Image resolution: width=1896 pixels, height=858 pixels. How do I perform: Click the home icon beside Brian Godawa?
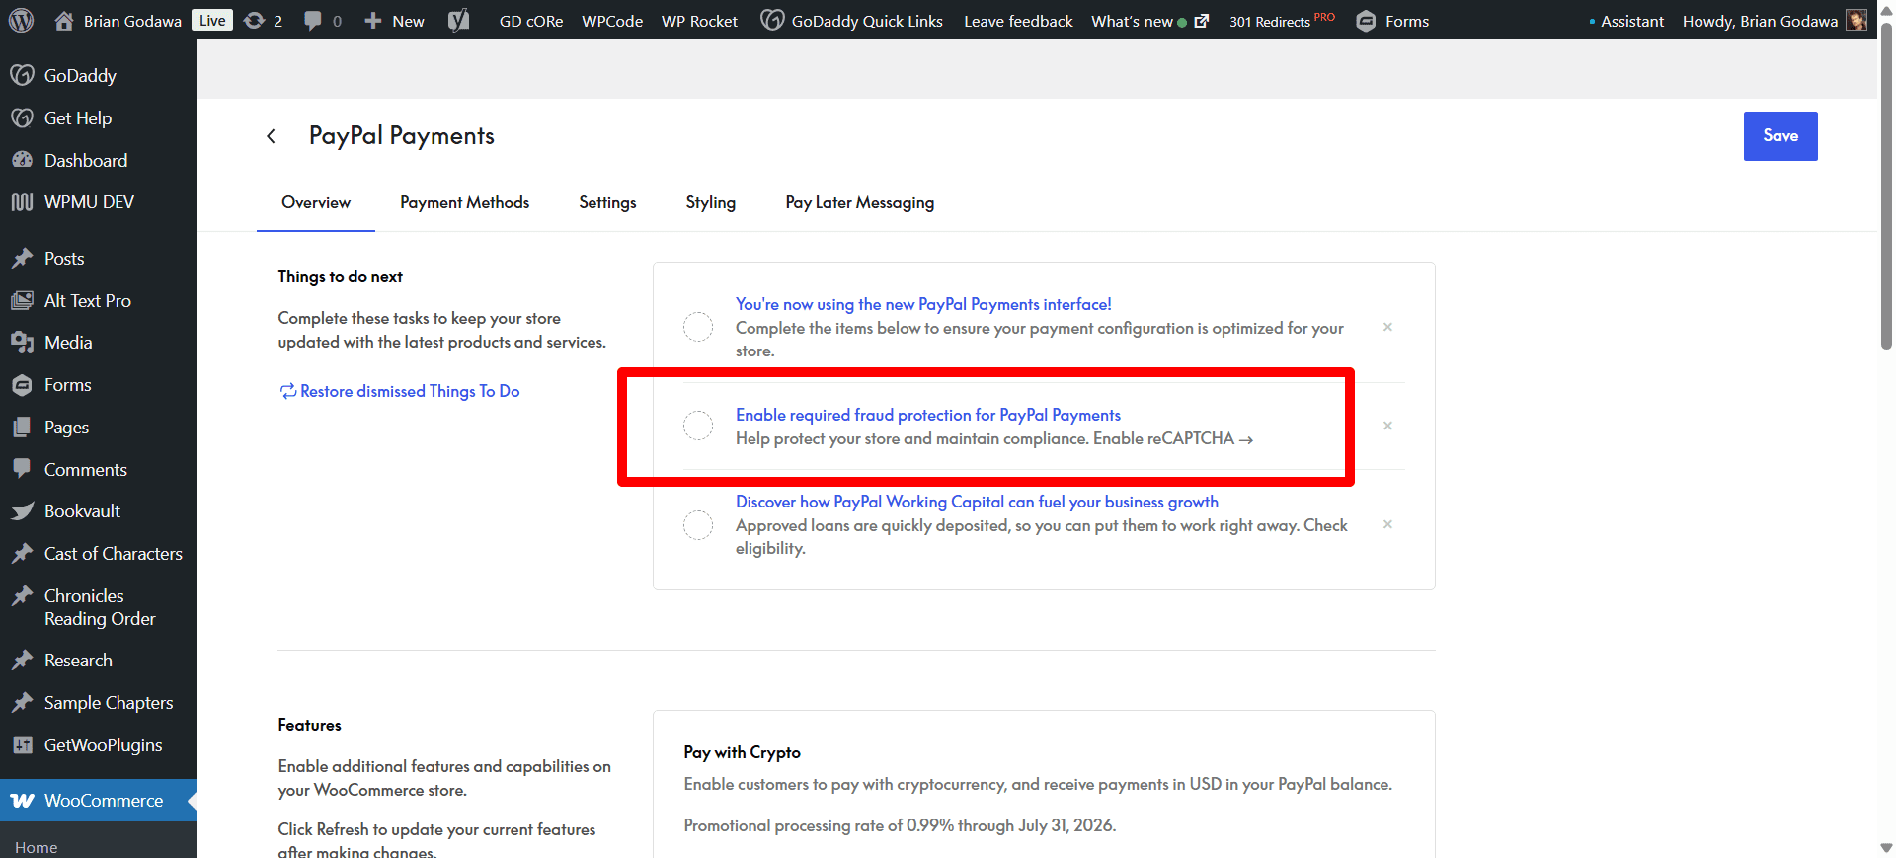[64, 21]
